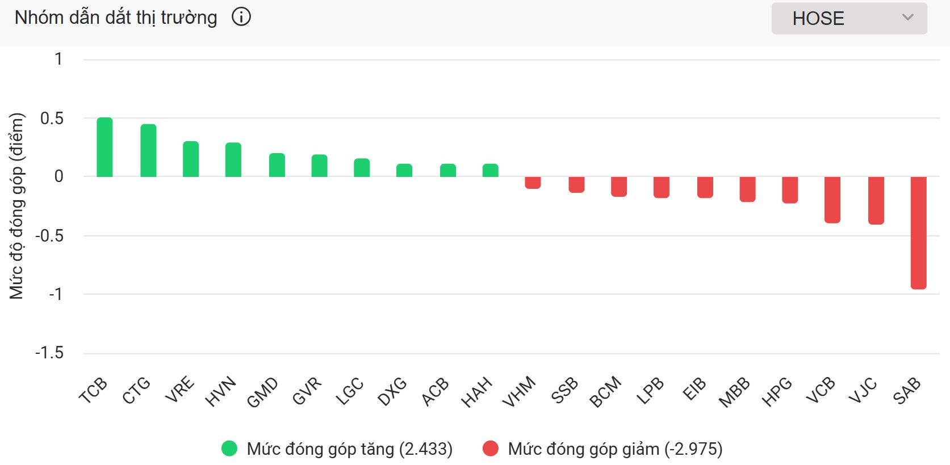Image resolution: width=950 pixels, height=465 pixels.
Task: Click the SAB ticker label on axis
Action: point(907,391)
